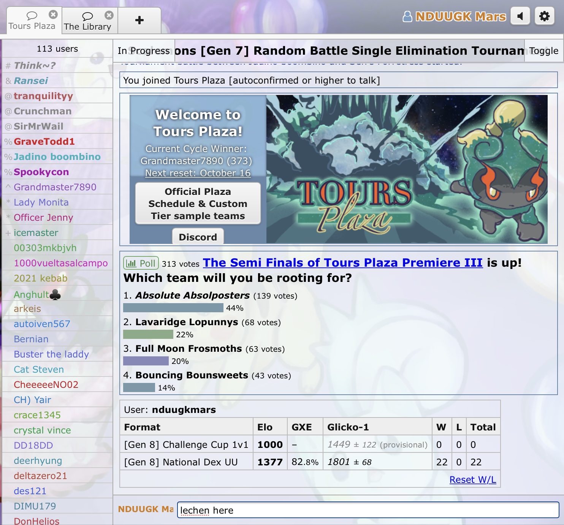
Task: Click the Reset W/L link
Action: click(472, 479)
